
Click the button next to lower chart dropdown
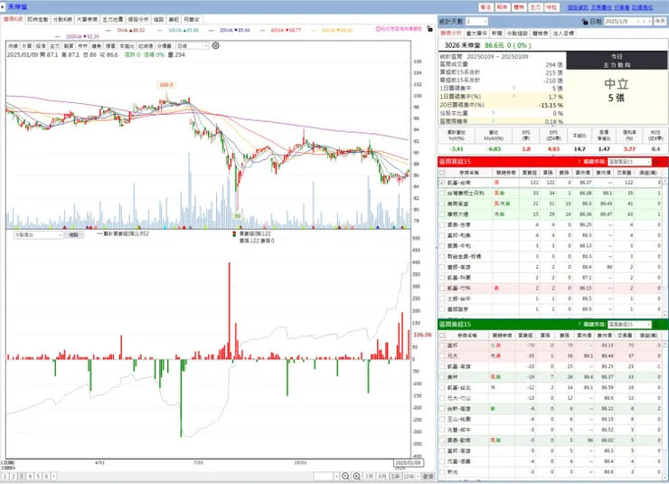tap(73, 235)
